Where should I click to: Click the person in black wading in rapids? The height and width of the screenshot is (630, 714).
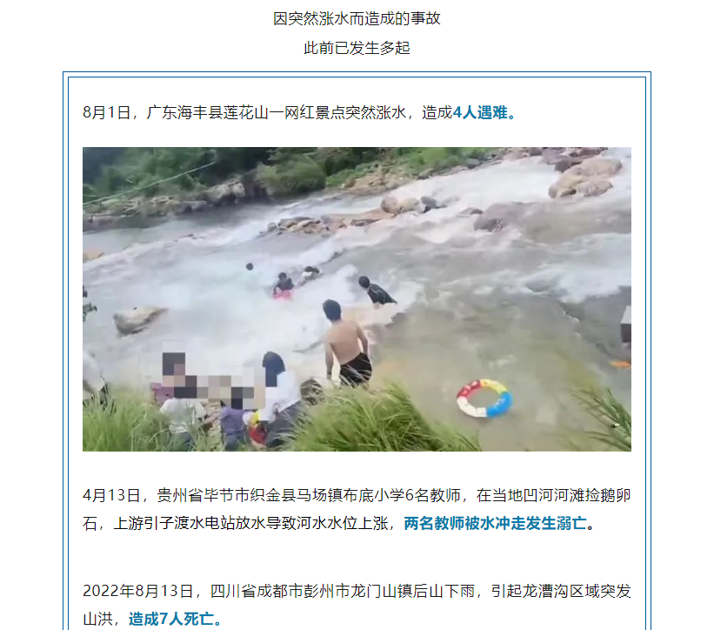tap(376, 292)
